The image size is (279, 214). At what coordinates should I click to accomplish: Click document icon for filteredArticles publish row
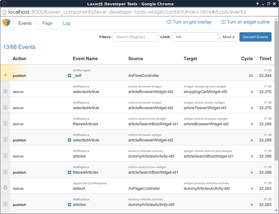pos(5,172)
